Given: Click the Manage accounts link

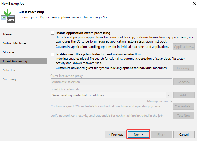Looking at the screenshot, I should click(x=160, y=101).
